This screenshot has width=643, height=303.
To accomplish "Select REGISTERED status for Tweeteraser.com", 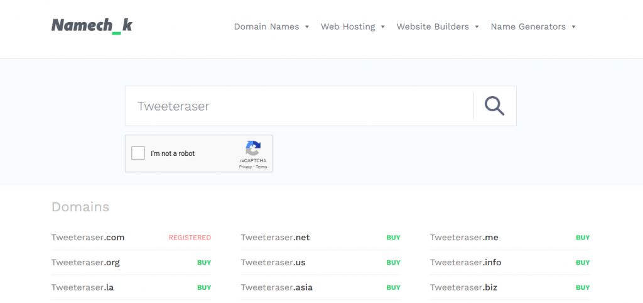I will [x=190, y=238].
